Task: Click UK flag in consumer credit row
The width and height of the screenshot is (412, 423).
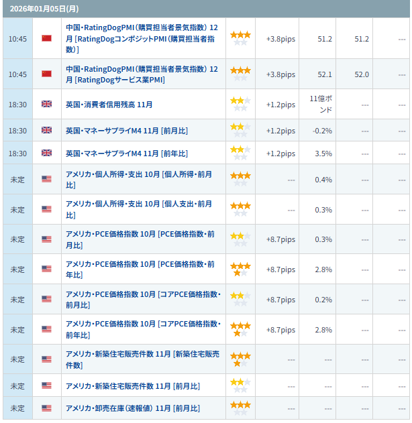Action: 46,105
